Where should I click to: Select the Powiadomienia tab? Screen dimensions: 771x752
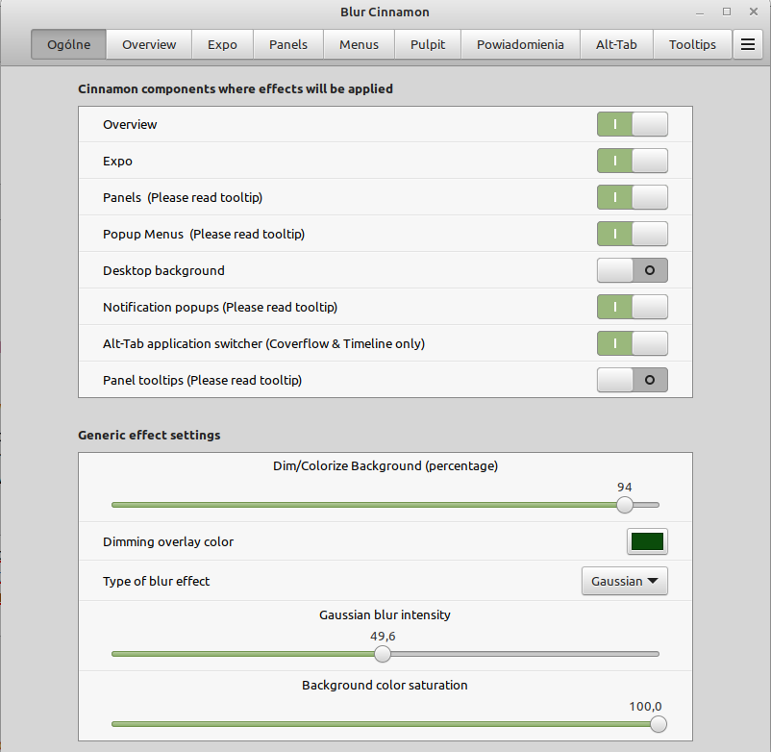pos(520,45)
